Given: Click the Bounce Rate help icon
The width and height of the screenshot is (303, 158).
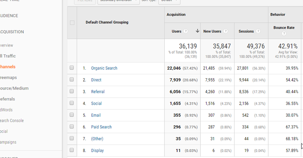Looking at the screenshot, I should [x=284, y=34].
